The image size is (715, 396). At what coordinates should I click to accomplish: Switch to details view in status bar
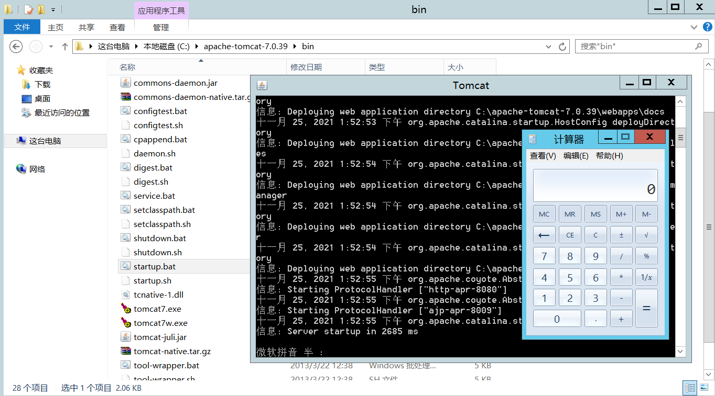[690, 388]
